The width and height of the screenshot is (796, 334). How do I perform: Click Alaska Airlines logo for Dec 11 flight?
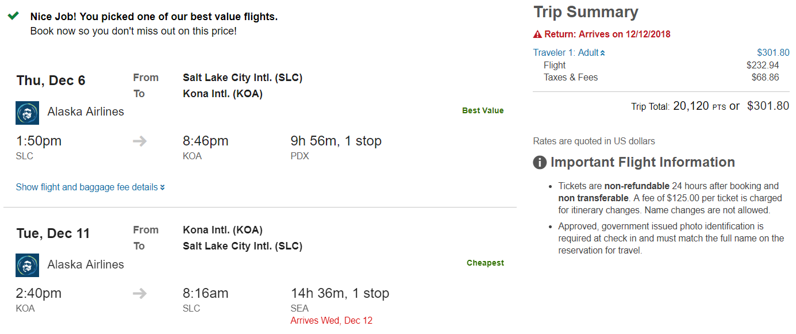[27, 265]
